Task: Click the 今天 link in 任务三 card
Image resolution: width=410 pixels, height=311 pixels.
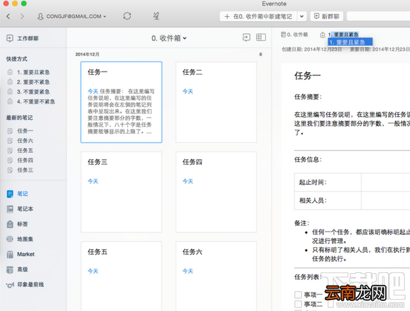Action: click(93, 181)
